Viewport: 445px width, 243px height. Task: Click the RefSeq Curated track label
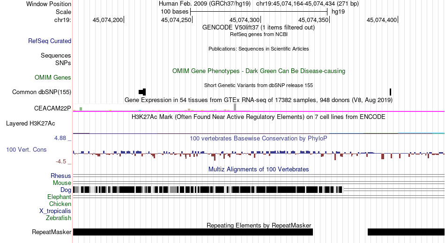(50, 41)
